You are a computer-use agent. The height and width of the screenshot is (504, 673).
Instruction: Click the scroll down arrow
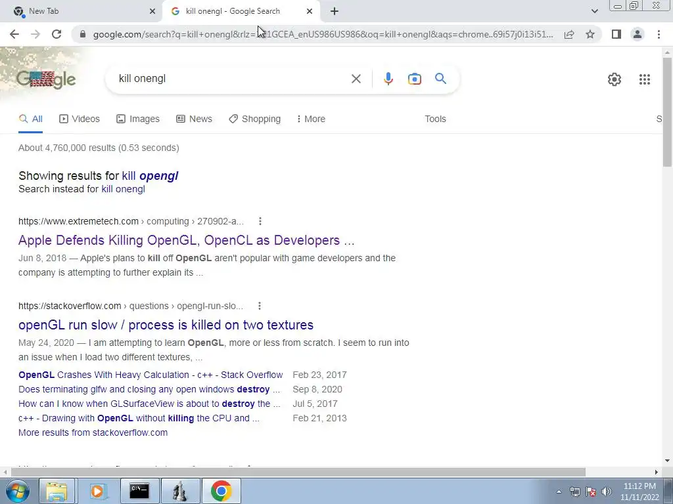667,461
